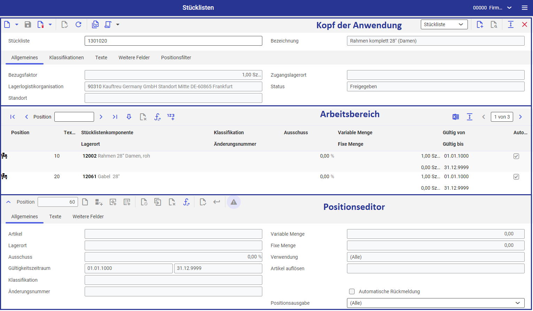
Task: Click the duplicate position icon in Positionseditor
Action: tap(158, 202)
